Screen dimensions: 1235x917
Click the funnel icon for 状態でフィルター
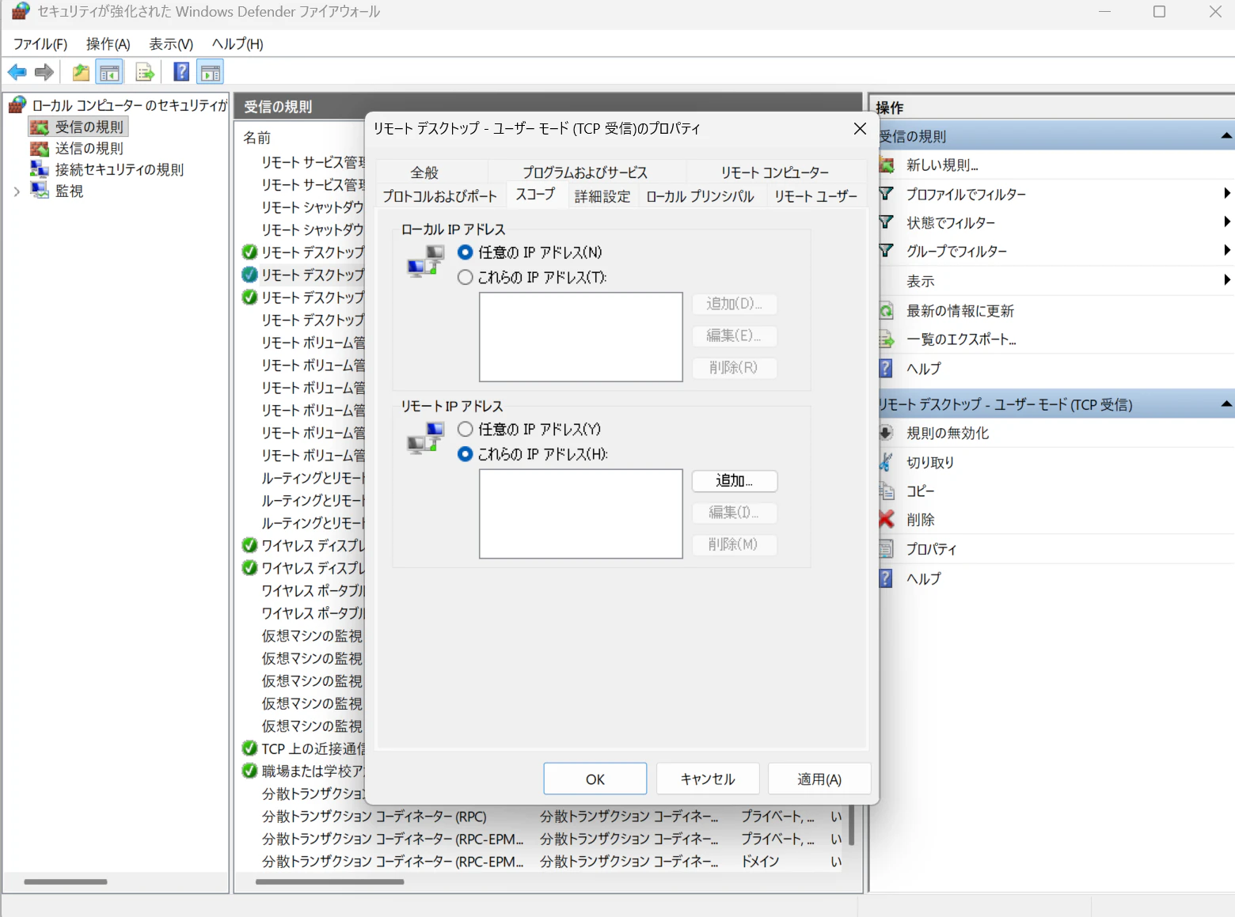coord(887,222)
